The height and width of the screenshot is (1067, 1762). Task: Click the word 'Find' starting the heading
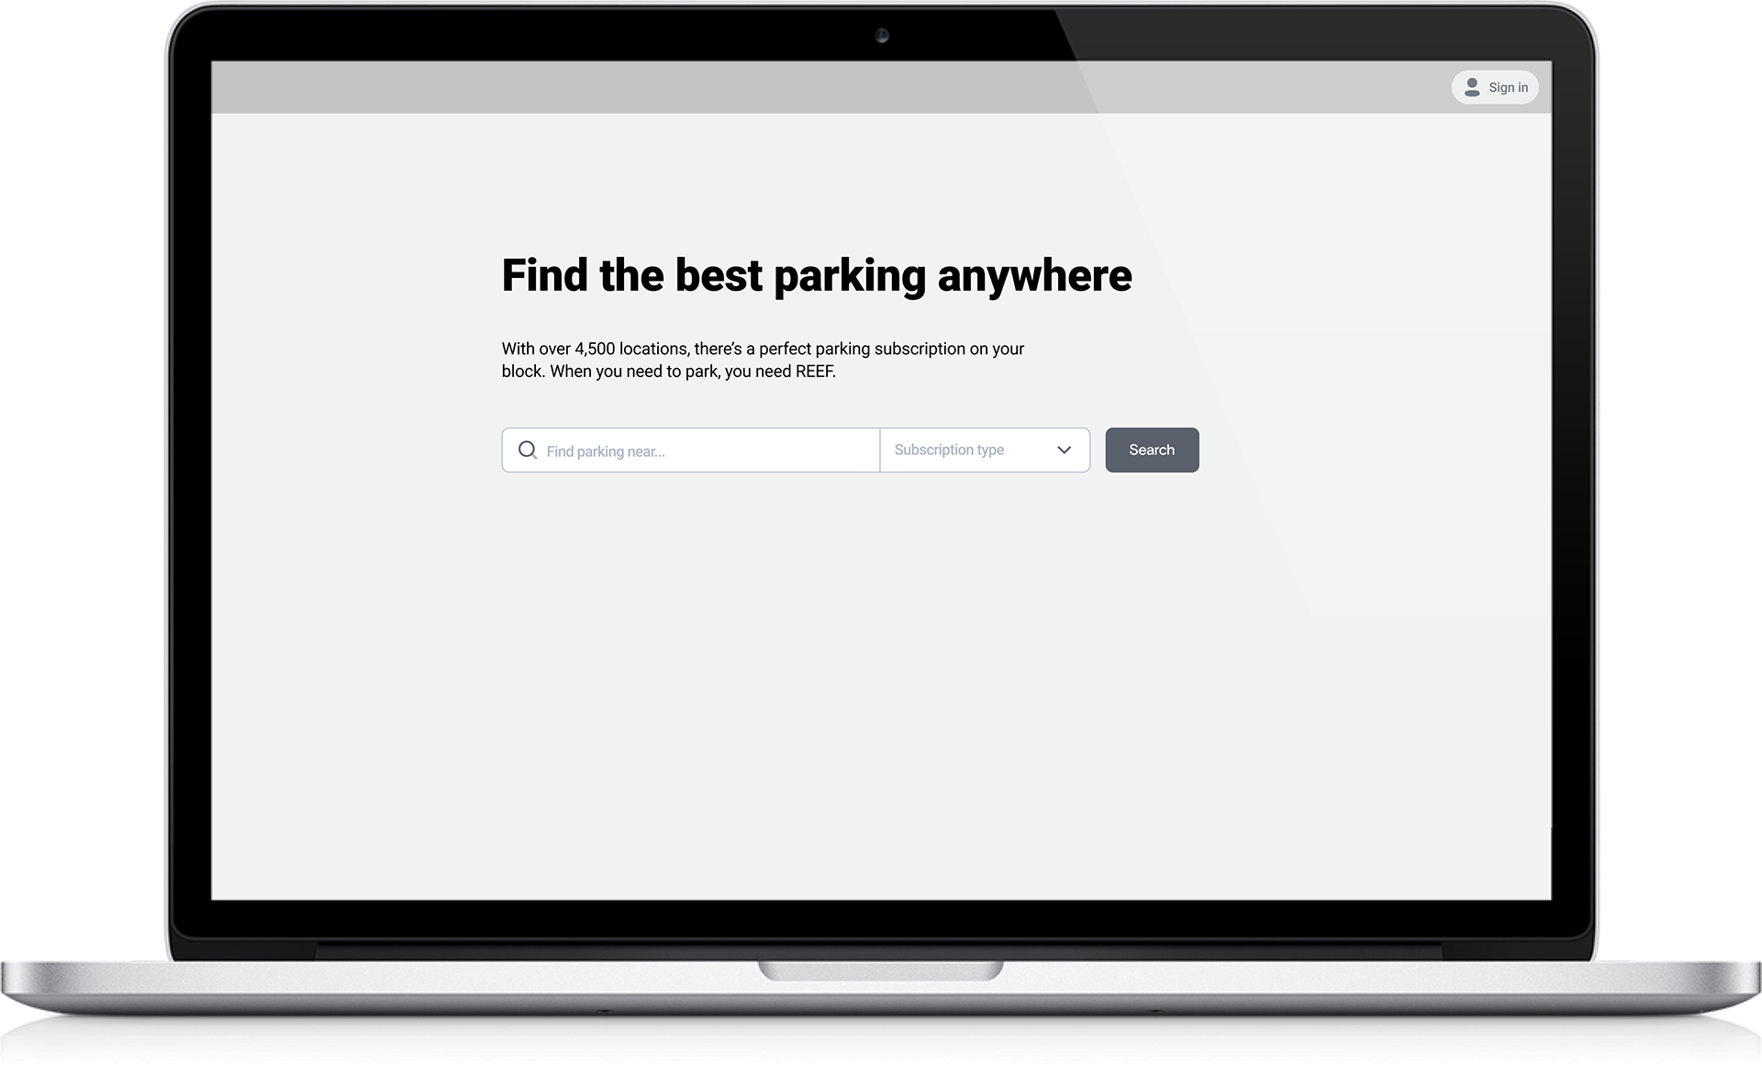[x=544, y=275]
